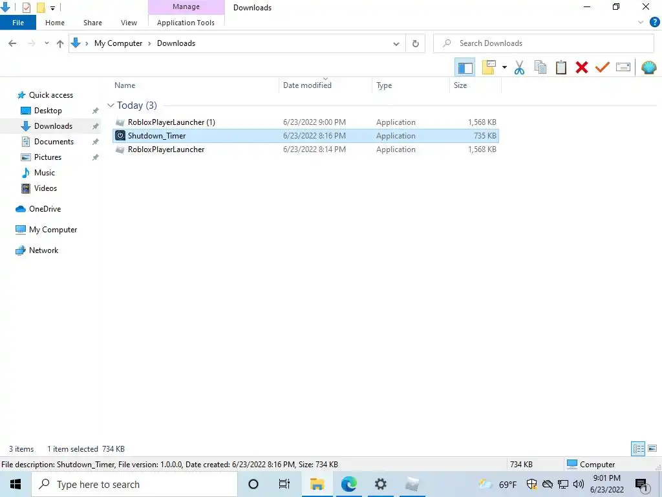662x497 pixels.
Task: Open Desktop in the navigation pane
Action: click(x=48, y=111)
